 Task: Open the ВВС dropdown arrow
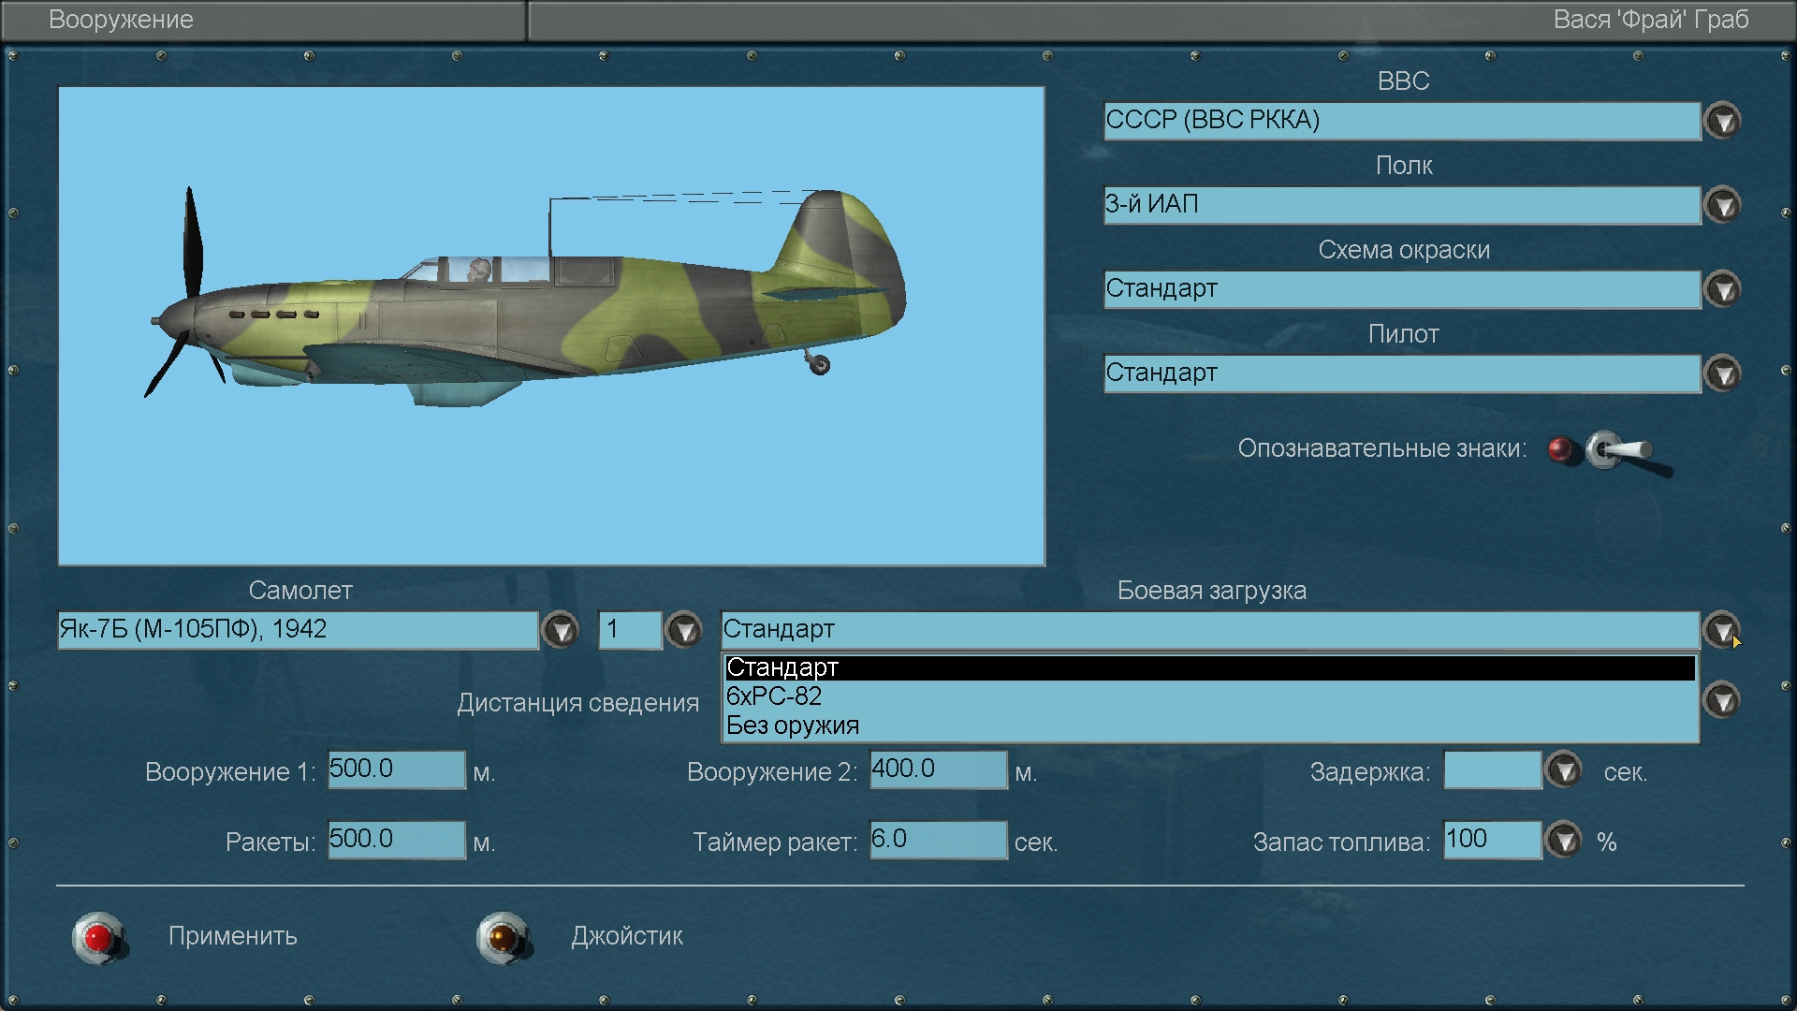1722,121
